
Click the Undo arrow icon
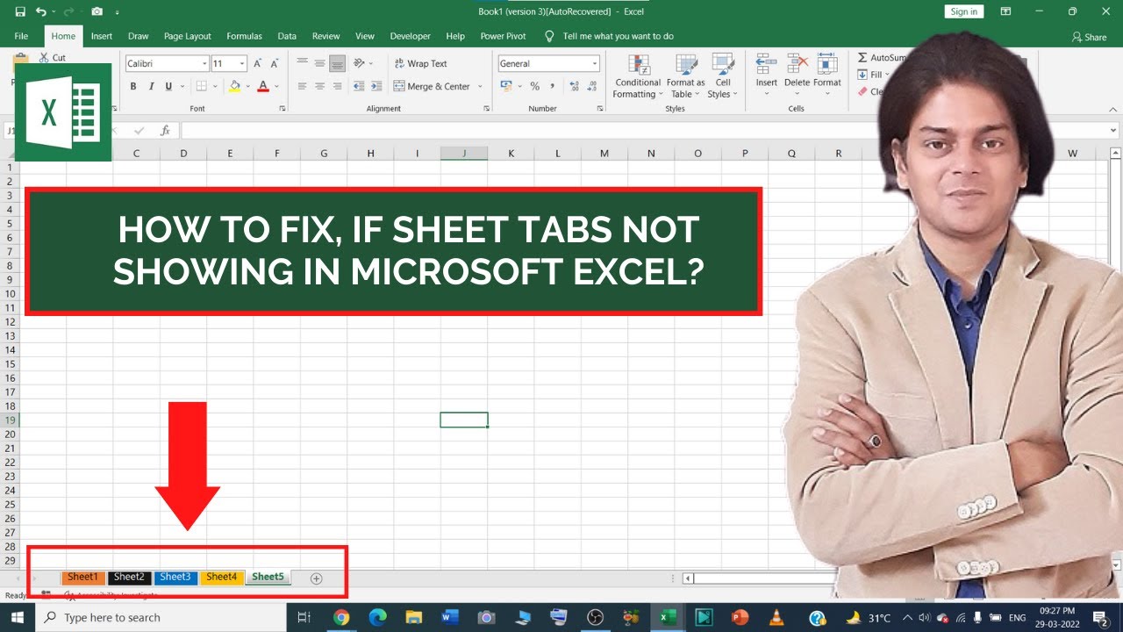(41, 11)
